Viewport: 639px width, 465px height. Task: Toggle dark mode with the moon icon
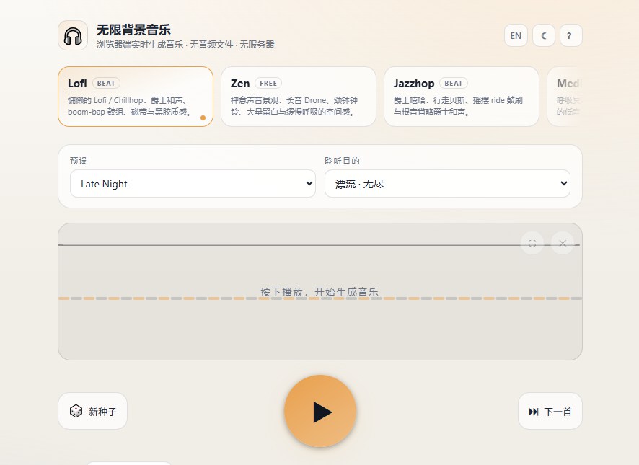544,35
